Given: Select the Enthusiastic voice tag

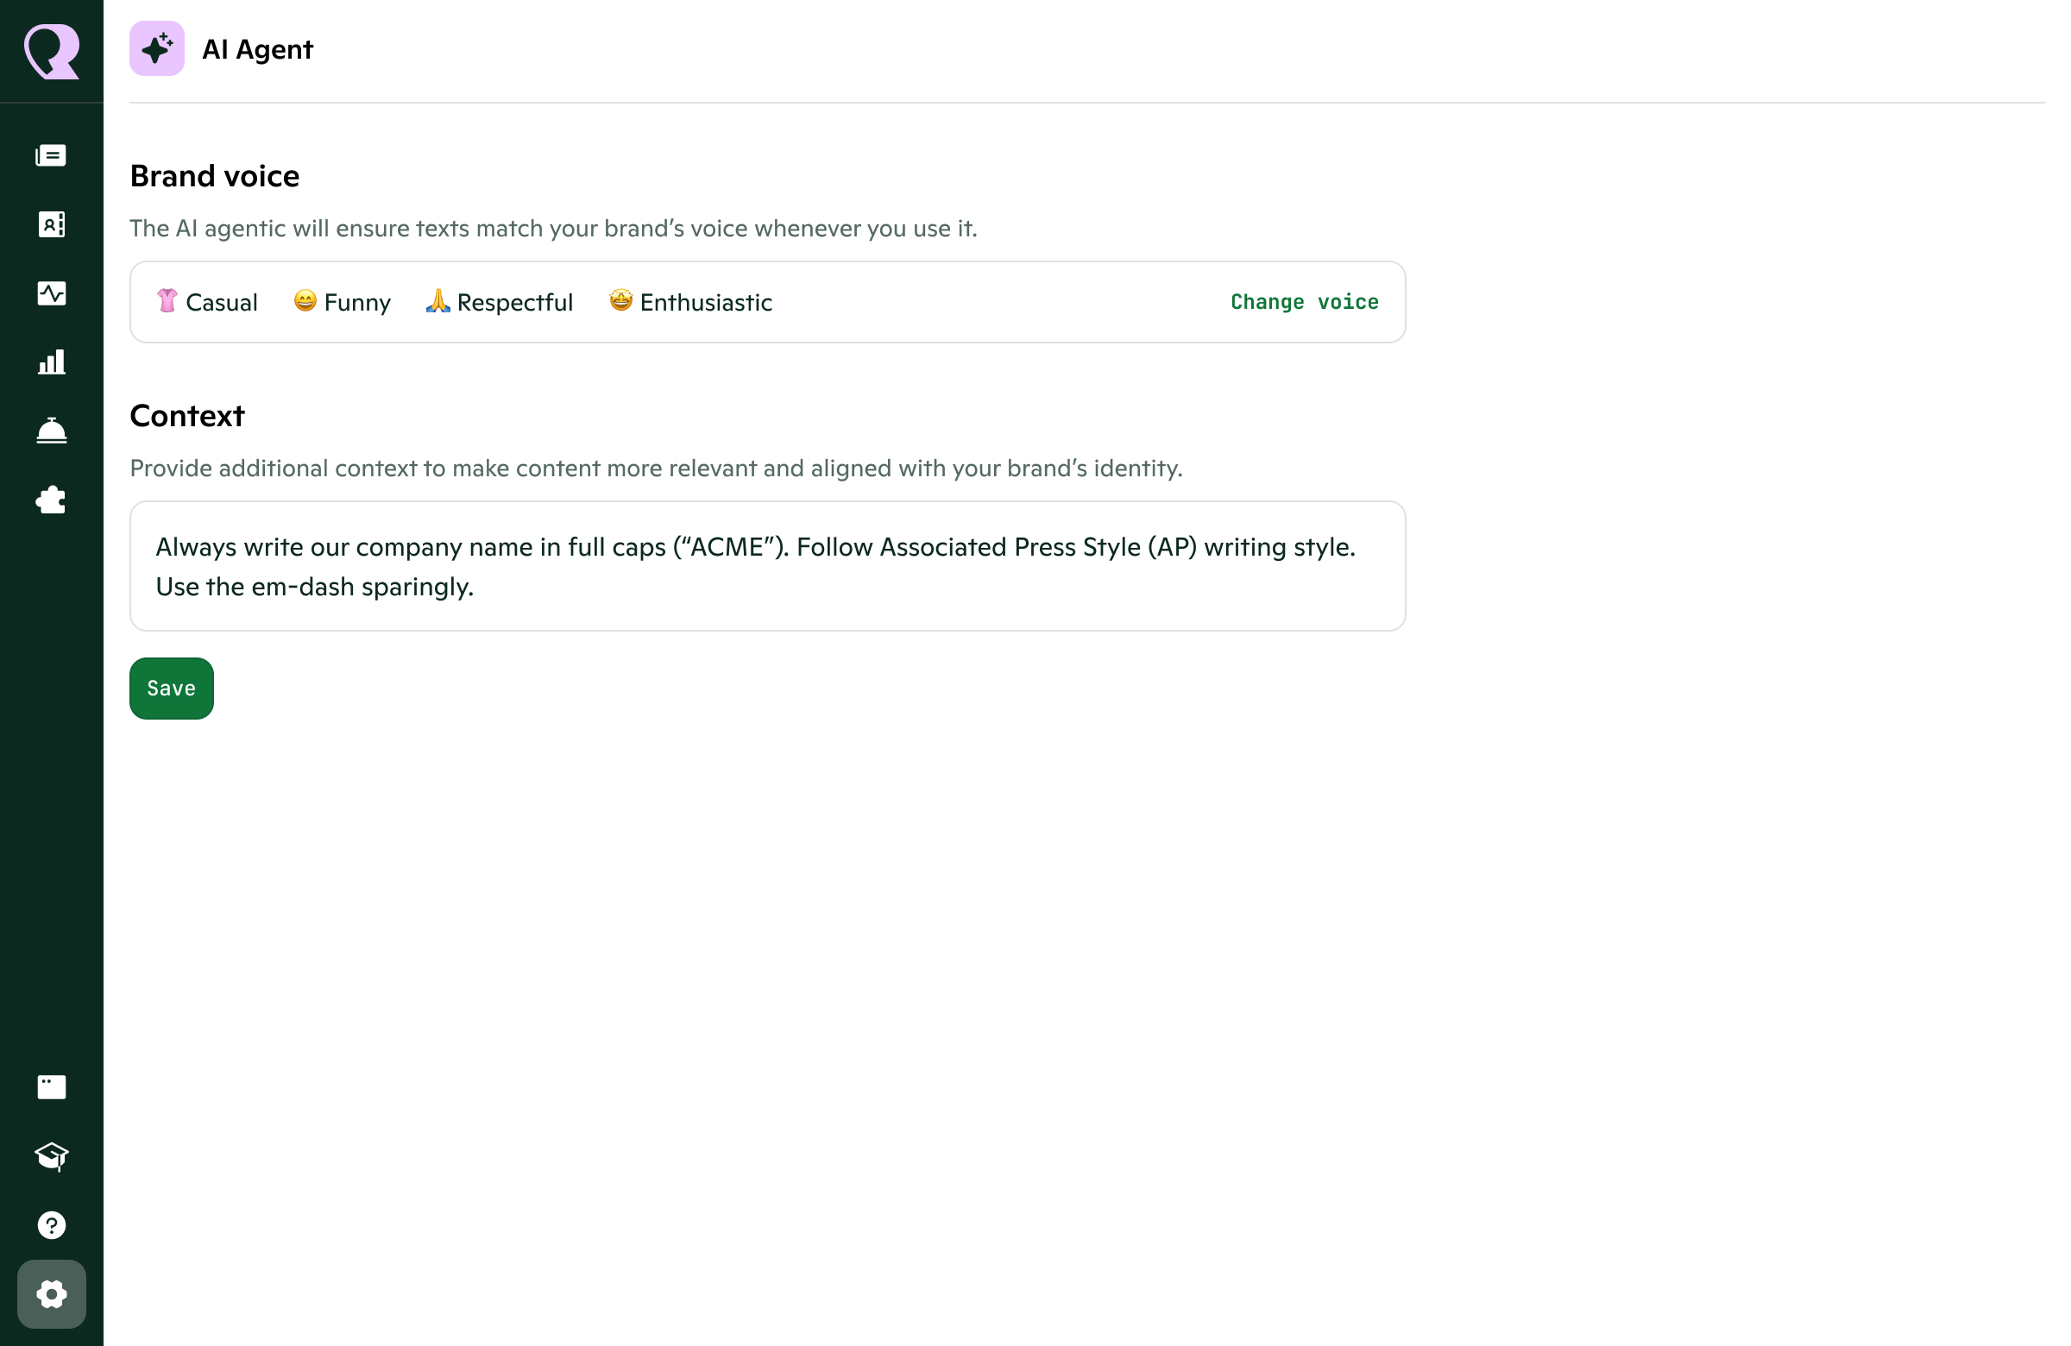Looking at the screenshot, I should pos(690,302).
